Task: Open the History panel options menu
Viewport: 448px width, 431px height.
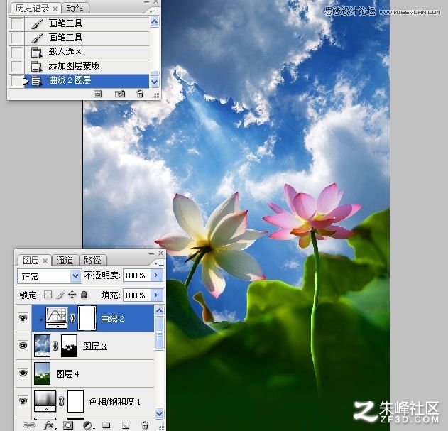Action: point(154,11)
